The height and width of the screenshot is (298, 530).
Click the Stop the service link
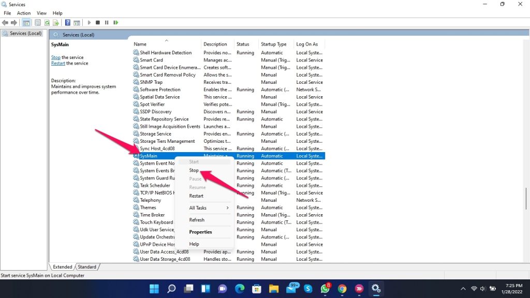tap(55, 57)
